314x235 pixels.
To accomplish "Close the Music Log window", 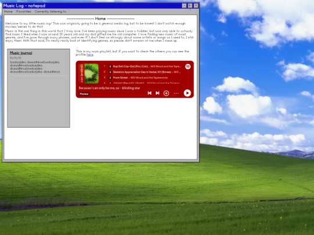I will click(x=196, y=6).
